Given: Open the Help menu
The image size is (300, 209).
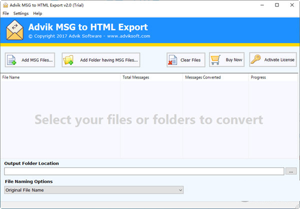Looking at the screenshot, I should 37,13.
